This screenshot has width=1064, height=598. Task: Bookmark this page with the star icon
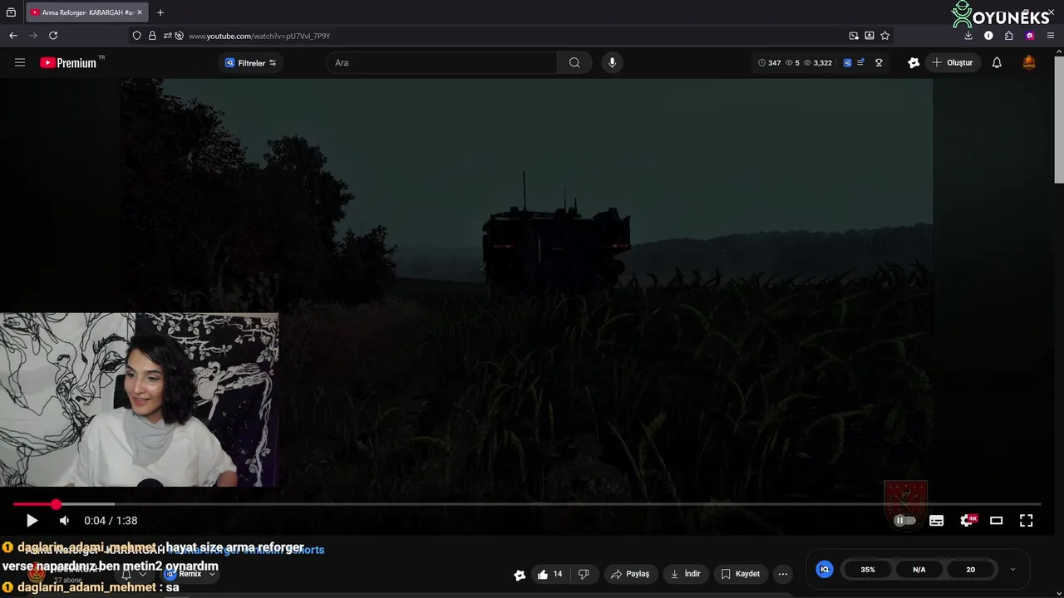click(x=884, y=36)
